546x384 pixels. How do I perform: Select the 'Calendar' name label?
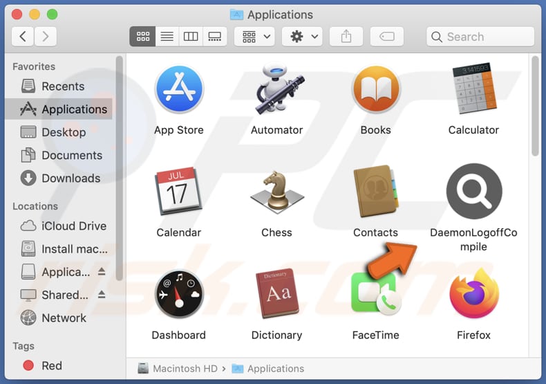point(178,232)
